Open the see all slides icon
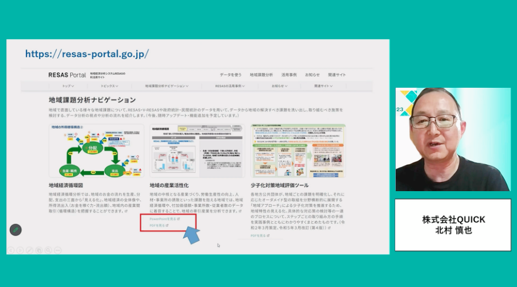 coord(39,250)
